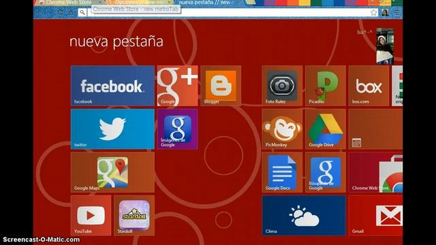Viewport: 436px width, 245px height.
Task: Click the user profile photo thumbnail
Action: [385, 46]
